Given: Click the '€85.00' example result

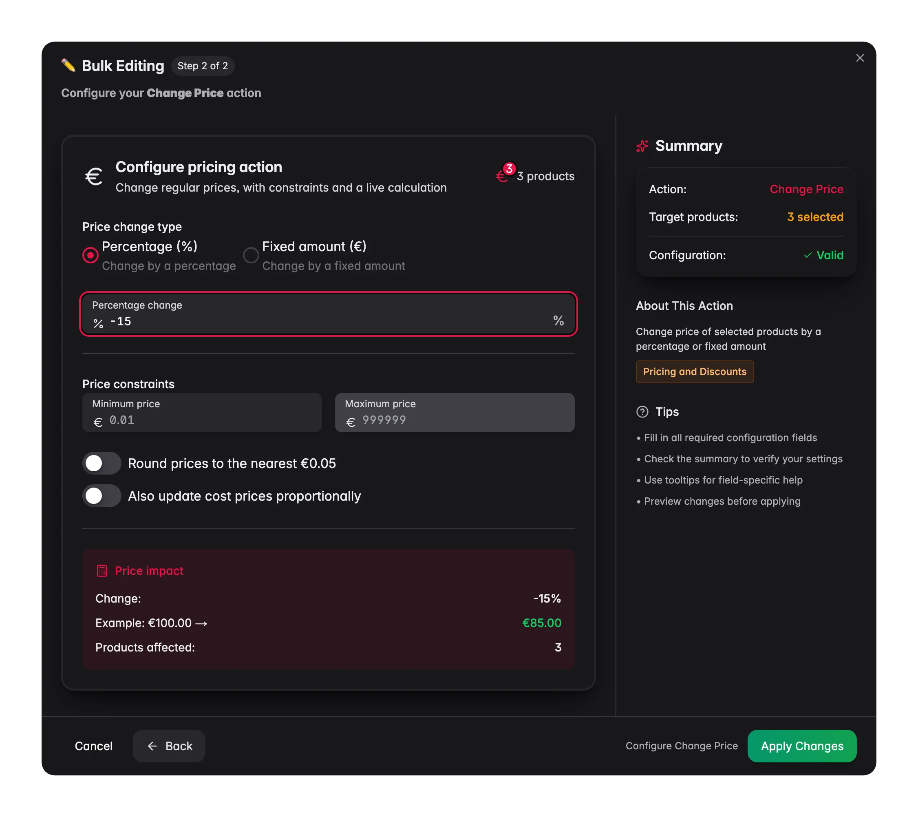Looking at the screenshot, I should point(542,623).
